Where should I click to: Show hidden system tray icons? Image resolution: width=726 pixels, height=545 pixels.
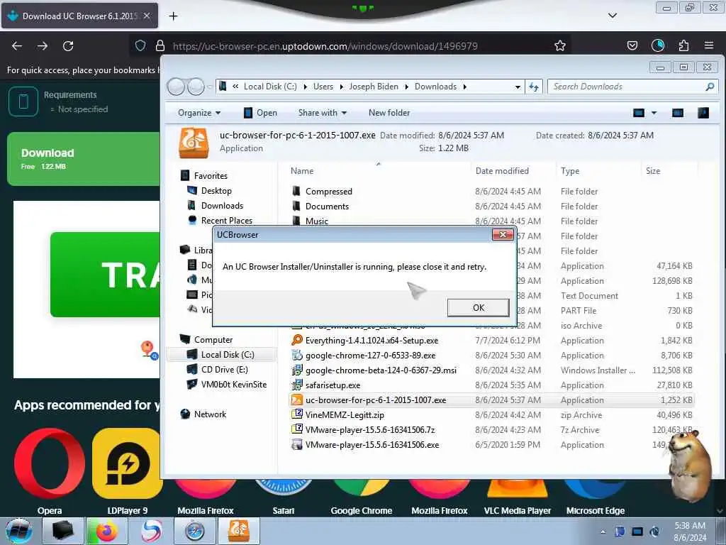pyautogui.click(x=603, y=532)
